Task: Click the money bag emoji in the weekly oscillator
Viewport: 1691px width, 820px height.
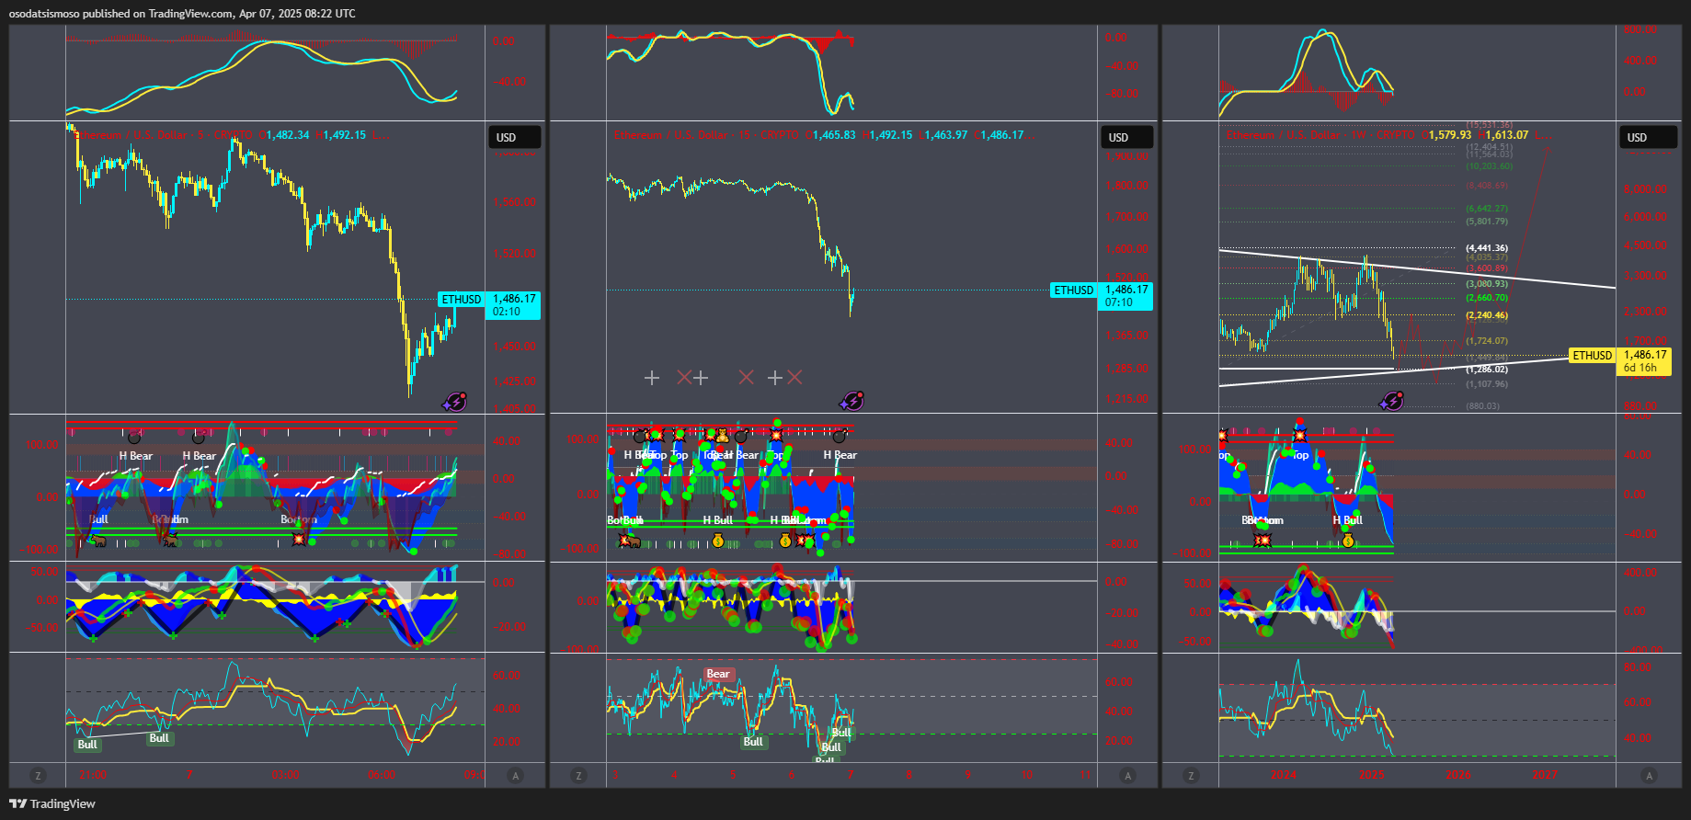Action: pos(1348,541)
